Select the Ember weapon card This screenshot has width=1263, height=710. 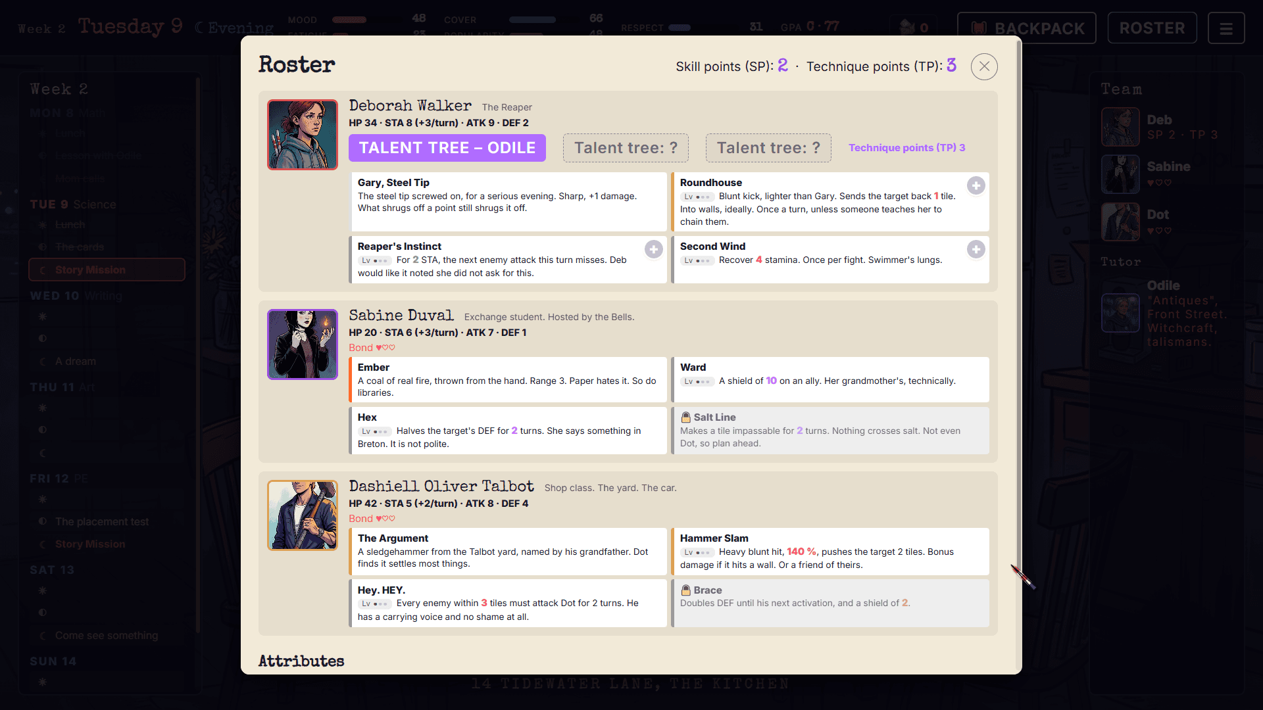point(508,380)
